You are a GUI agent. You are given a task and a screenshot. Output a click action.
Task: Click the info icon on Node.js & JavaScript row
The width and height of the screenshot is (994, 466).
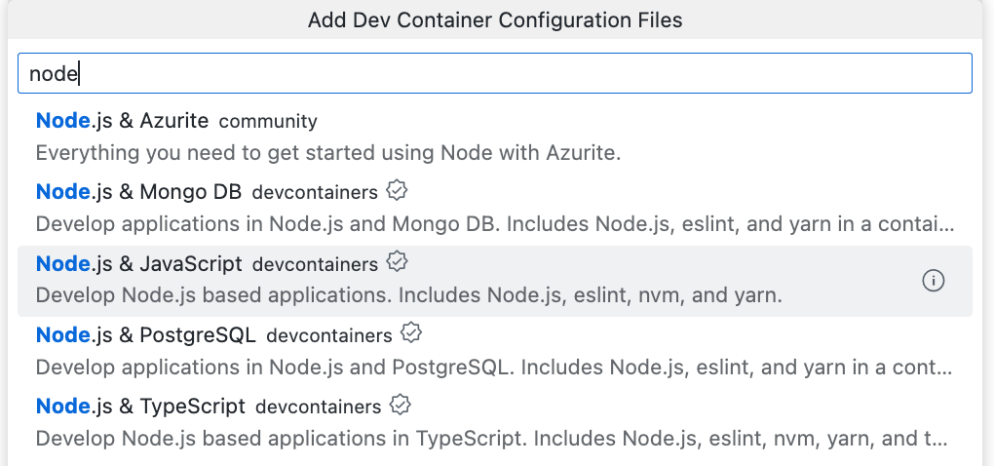click(933, 281)
